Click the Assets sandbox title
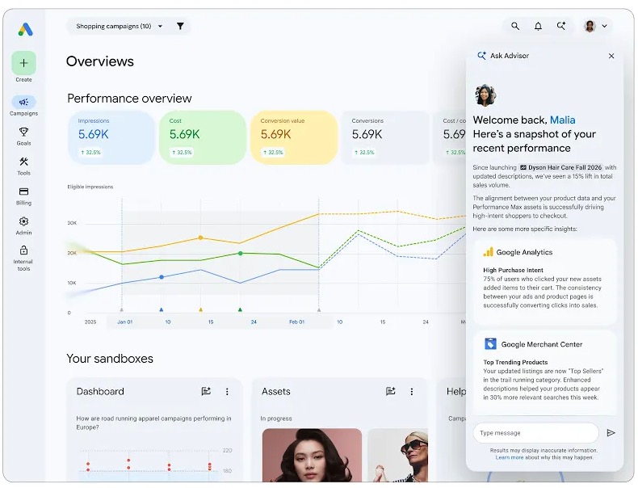Screen dimensions: 638x488 coord(276,391)
